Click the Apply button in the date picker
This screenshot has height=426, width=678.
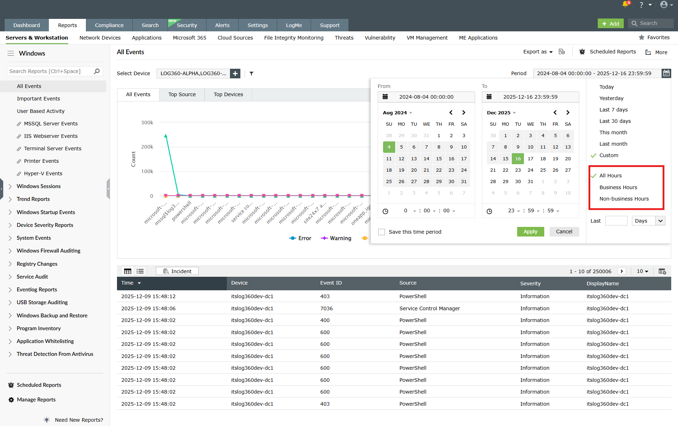(530, 232)
